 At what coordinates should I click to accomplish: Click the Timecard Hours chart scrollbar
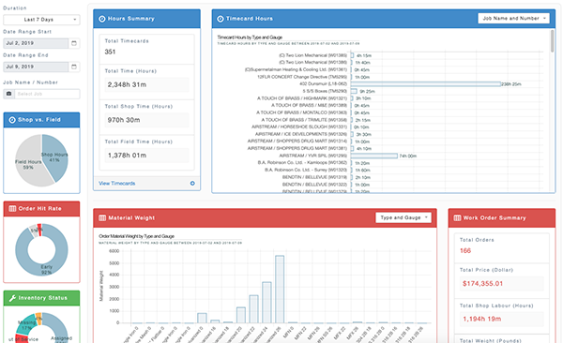coord(553,41)
